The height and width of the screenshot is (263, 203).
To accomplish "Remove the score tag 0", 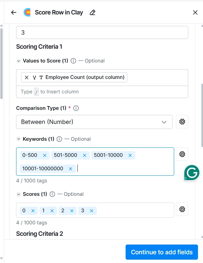I will click(x=33, y=211).
